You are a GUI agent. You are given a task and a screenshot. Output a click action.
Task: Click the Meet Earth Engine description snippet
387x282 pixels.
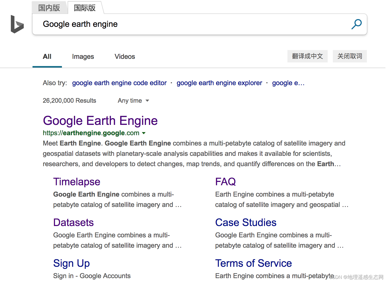click(x=194, y=154)
